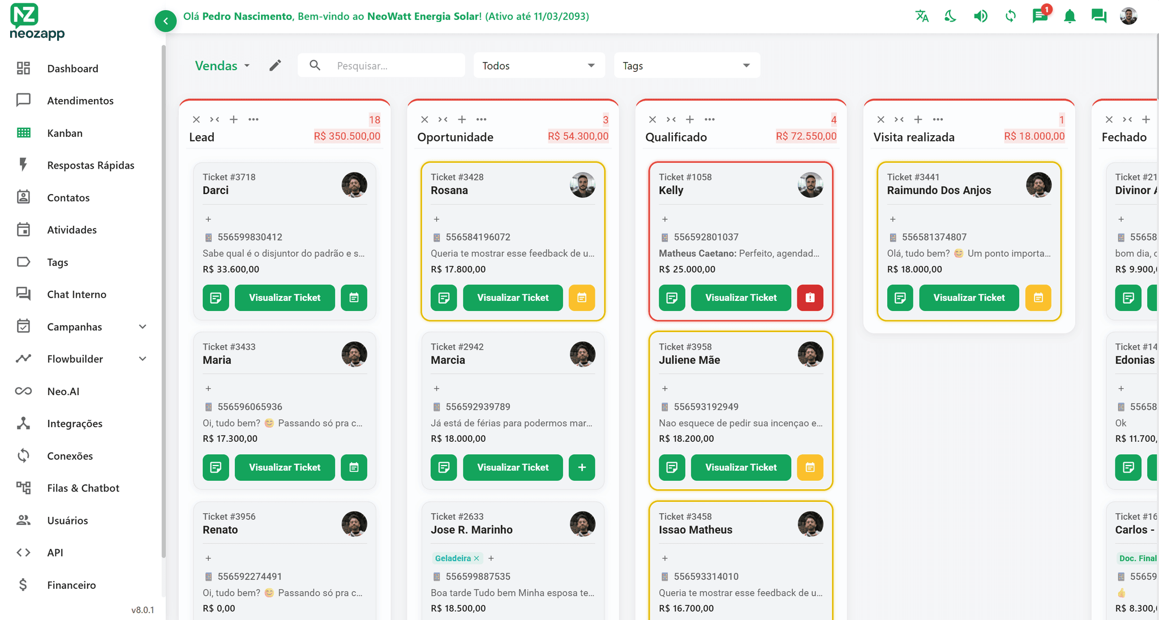Open Financeiro from the sidebar menu
The height and width of the screenshot is (620, 1159).
[71, 584]
